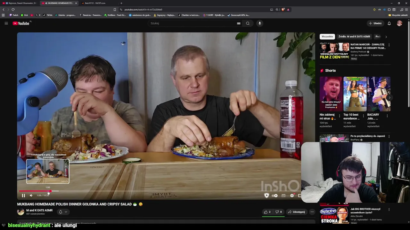Screen dimensions: 410x230
Task: Click the shield icon in player controls
Action: coord(266,195)
